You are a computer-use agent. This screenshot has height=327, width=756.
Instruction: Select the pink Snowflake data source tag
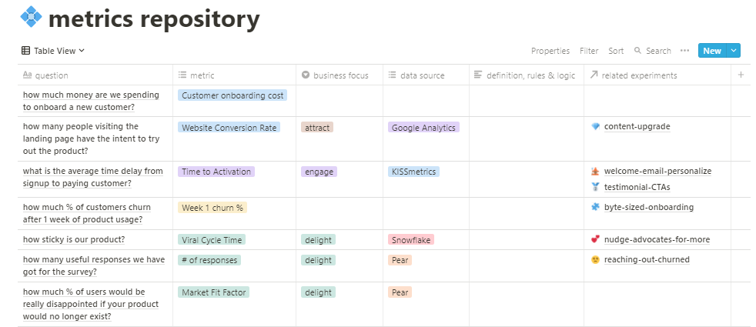(x=410, y=239)
